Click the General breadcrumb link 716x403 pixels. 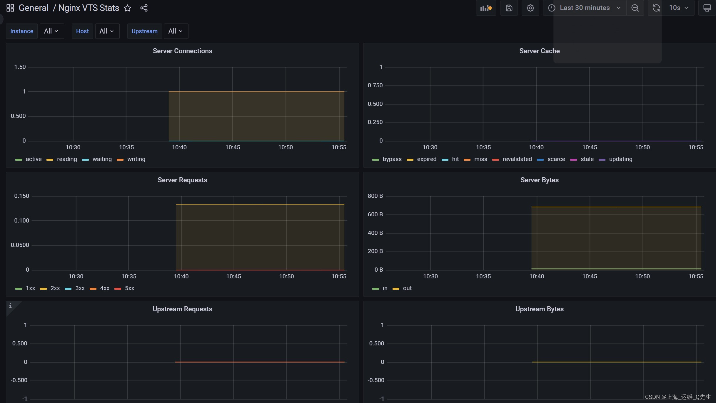tap(34, 8)
